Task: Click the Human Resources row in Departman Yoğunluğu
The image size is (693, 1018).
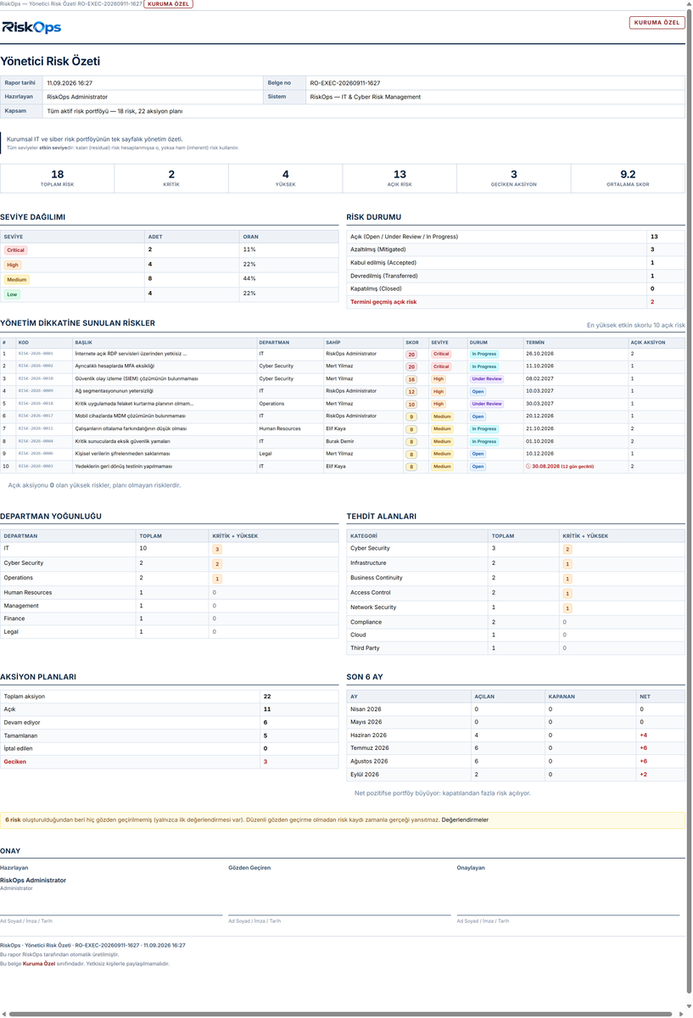Action: (x=170, y=593)
